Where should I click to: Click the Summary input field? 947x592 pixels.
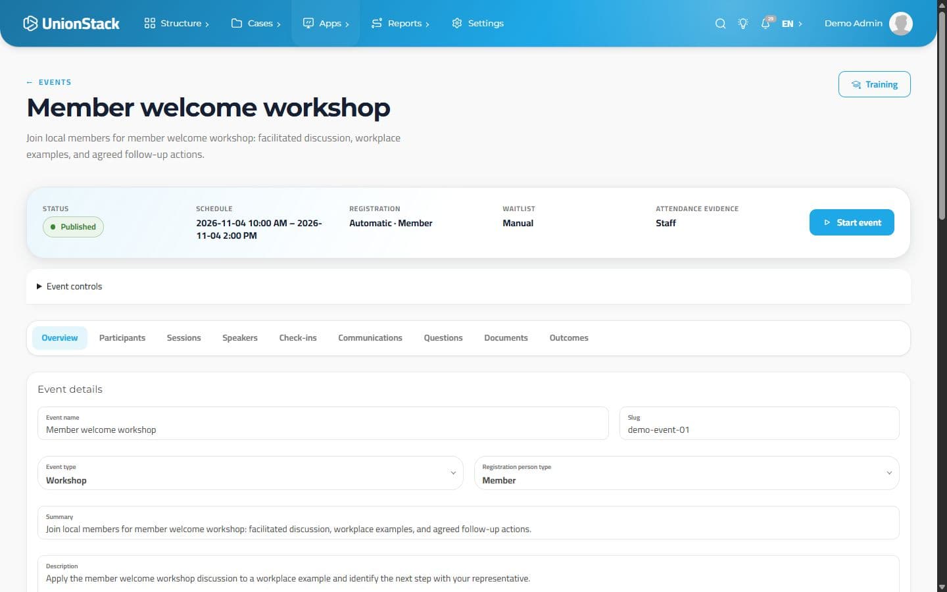468,523
